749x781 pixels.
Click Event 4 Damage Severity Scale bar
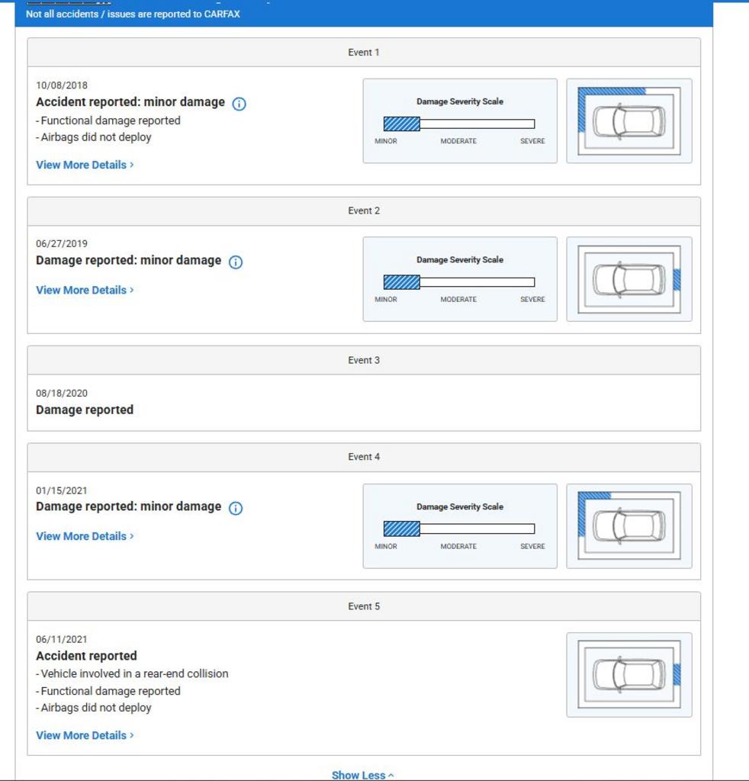point(458,529)
